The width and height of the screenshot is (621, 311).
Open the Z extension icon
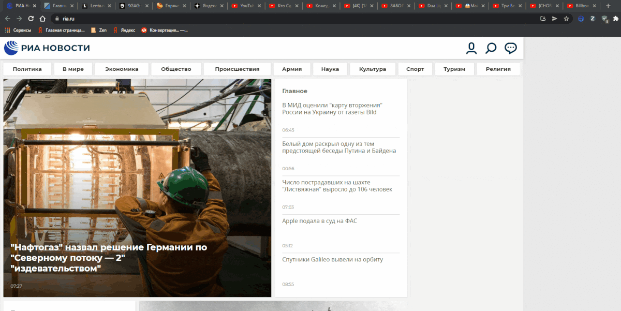click(x=593, y=18)
